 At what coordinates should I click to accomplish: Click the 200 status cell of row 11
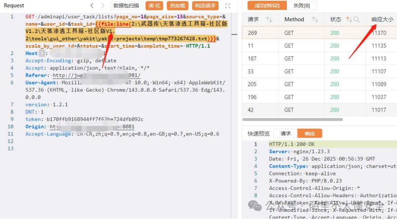point(334,46)
